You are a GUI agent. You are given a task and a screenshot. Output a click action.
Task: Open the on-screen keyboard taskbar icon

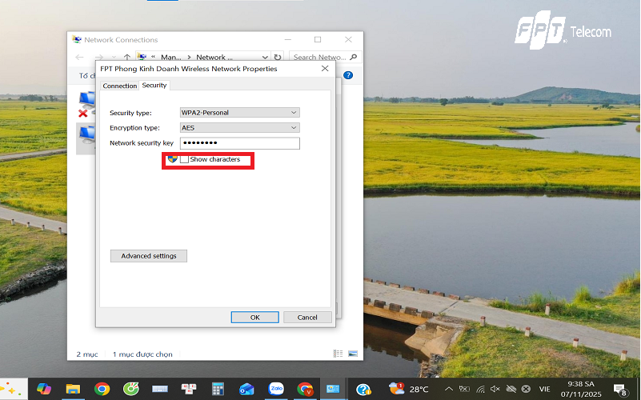[x=160, y=389]
